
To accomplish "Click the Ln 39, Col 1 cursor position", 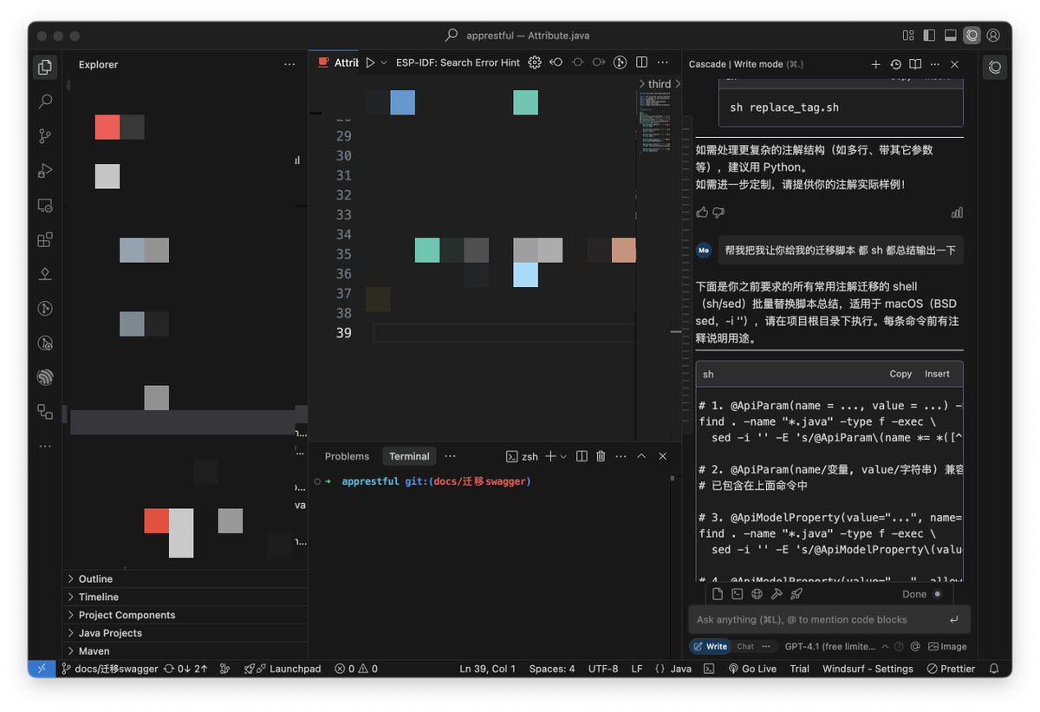I will [487, 669].
